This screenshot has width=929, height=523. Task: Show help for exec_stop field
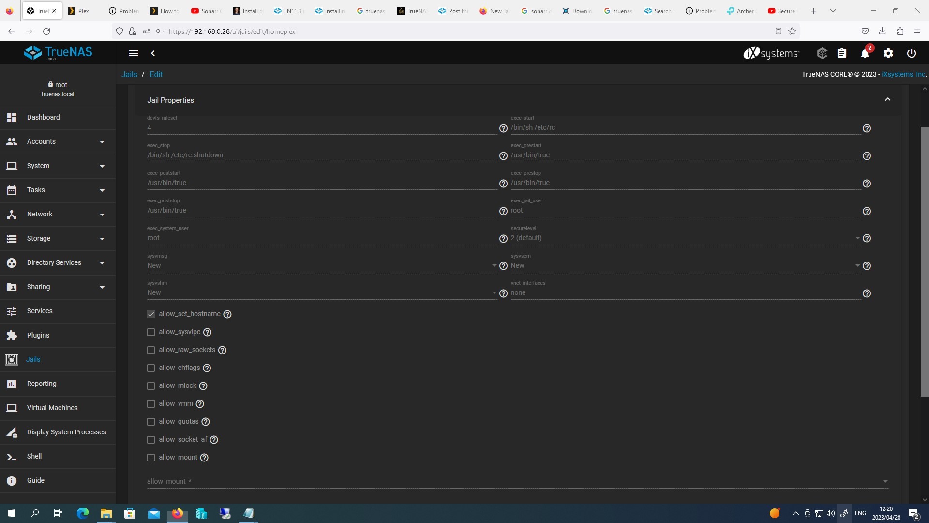coord(503,156)
